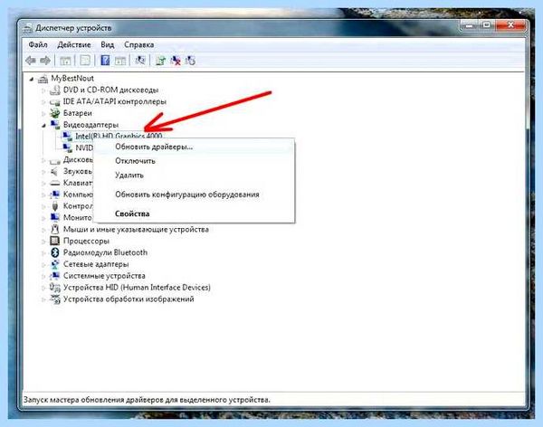
Task: Open the Справка menu
Action: coord(138,44)
